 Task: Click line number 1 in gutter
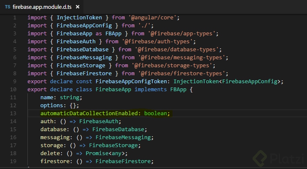[15, 18]
